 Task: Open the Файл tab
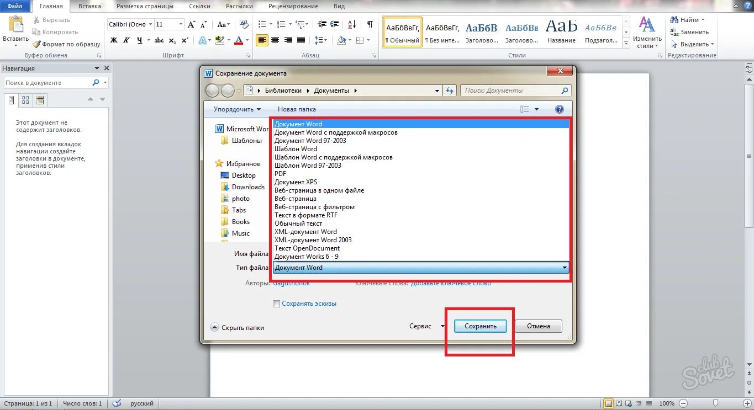(x=15, y=6)
